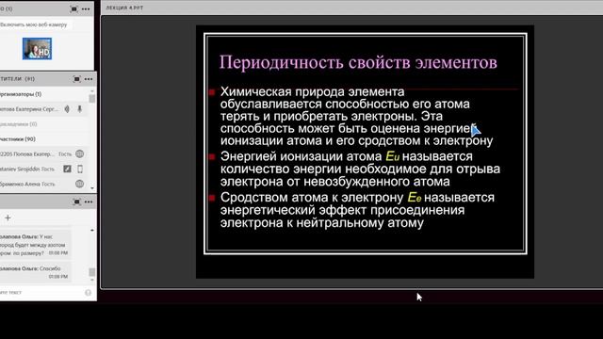Click globe icon on 2205 Попова row
Image resolution: width=603 pixels, height=339 pixels.
[x=79, y=153]
